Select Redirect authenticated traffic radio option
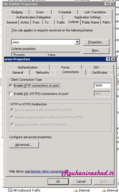Image resolution: width=119 pixels, height=192 pixels. click(12, 117)
